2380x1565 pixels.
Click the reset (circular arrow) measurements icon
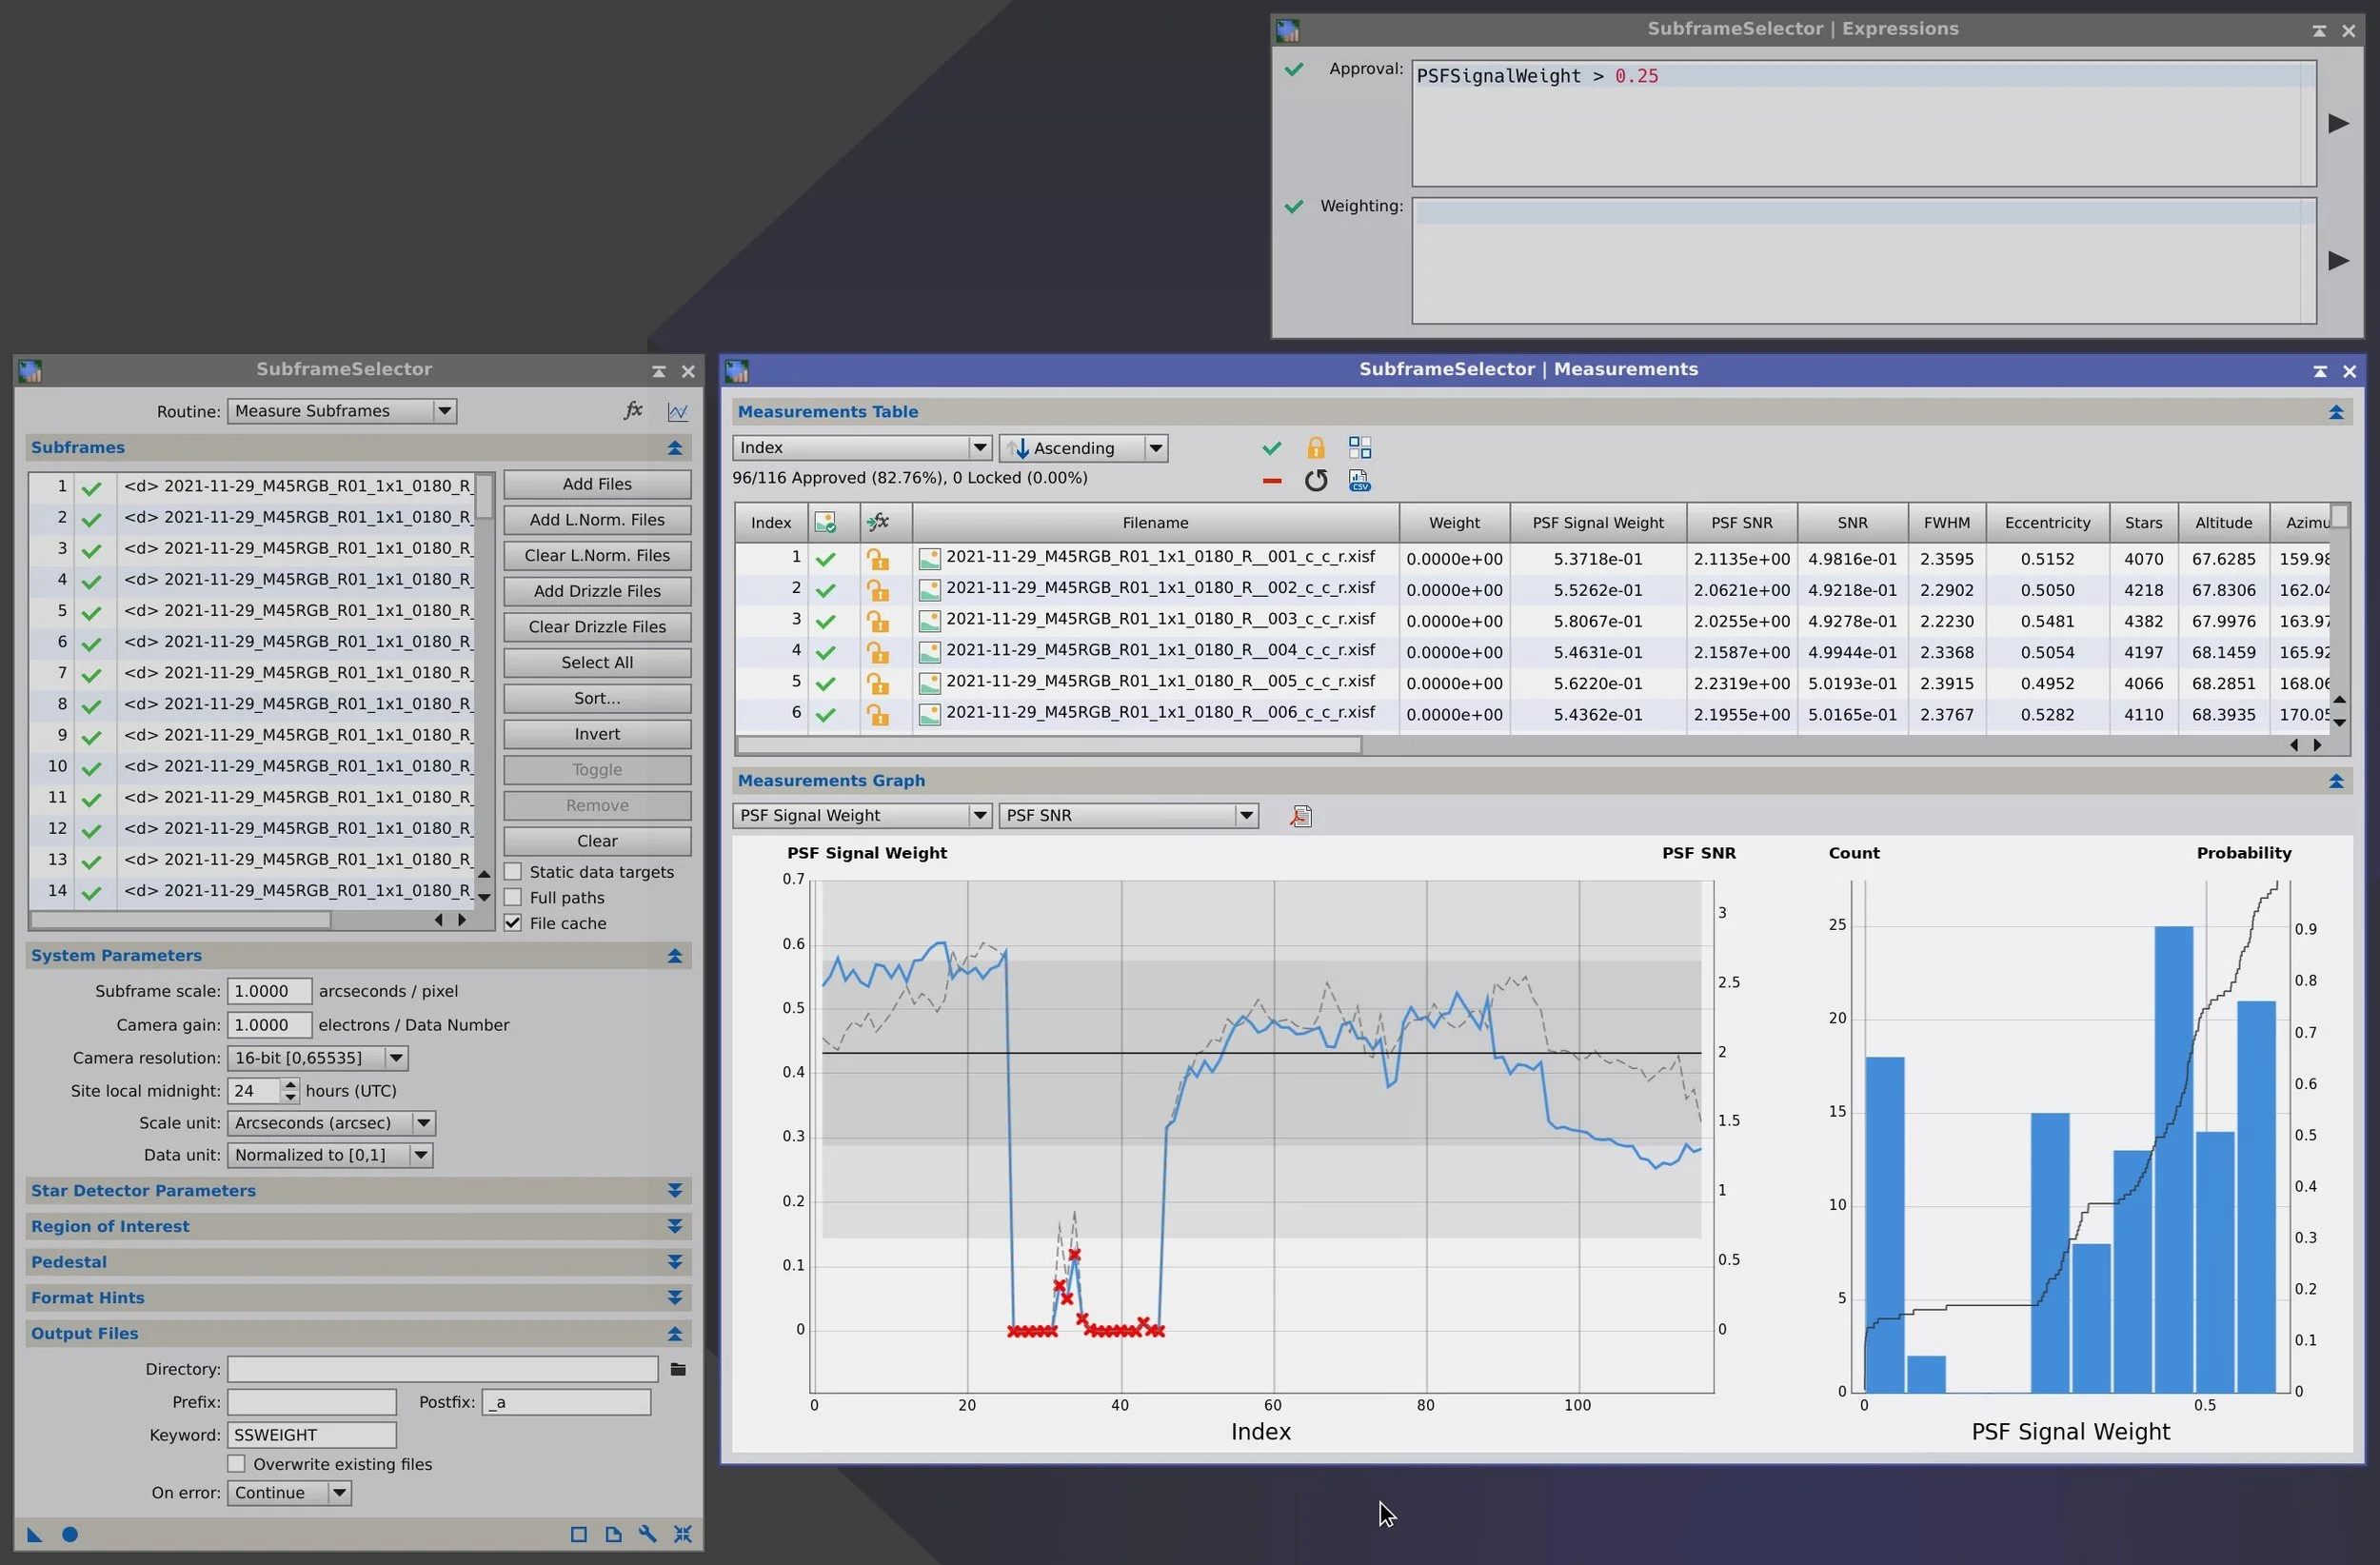click(1315, 481)
